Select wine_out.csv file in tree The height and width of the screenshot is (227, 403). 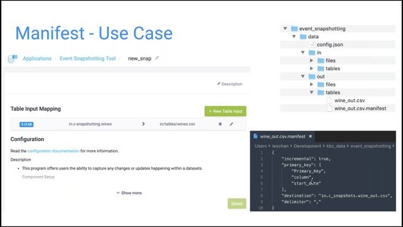(349, 100)
